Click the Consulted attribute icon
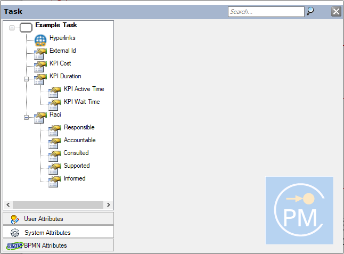Image resolution: width=344 pixels, height=254 pixels. pos(55,155)
